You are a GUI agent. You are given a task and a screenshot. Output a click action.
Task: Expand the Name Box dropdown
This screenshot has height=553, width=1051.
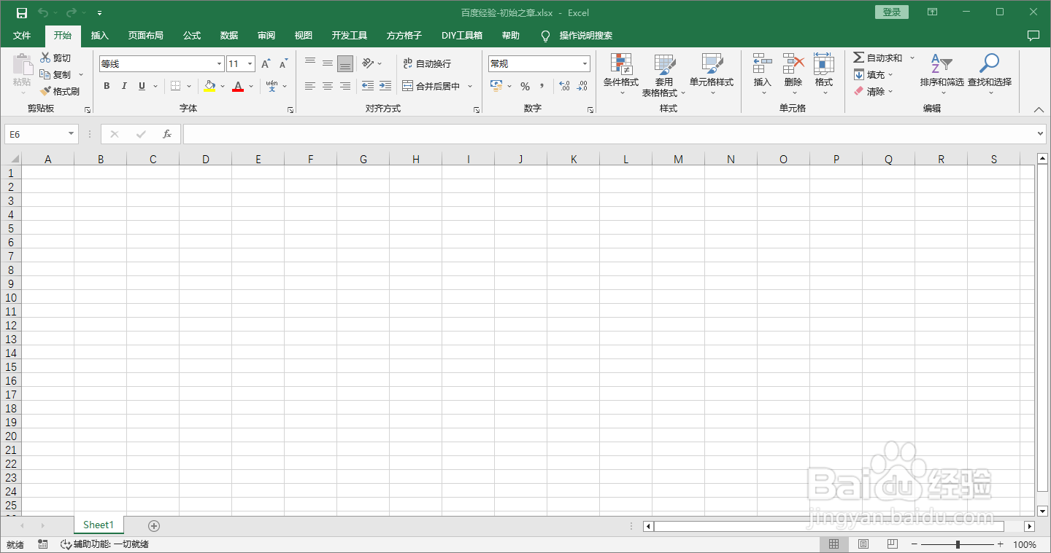point(71,134)
